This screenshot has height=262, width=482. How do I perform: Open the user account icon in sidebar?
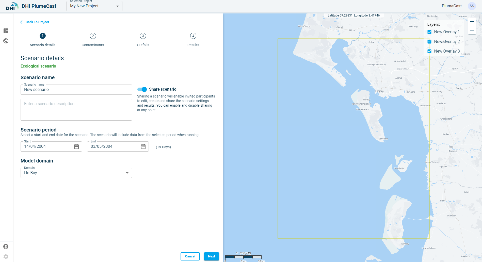pos(6,247)
